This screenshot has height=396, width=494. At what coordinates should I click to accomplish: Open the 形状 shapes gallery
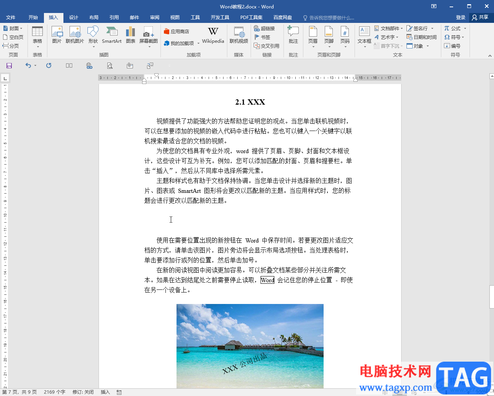(93, 37)
